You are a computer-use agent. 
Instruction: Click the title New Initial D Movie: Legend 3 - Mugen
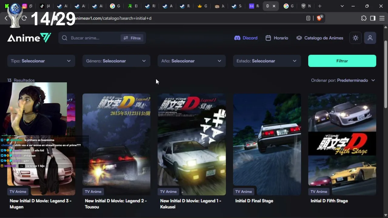tap(41, 204)
